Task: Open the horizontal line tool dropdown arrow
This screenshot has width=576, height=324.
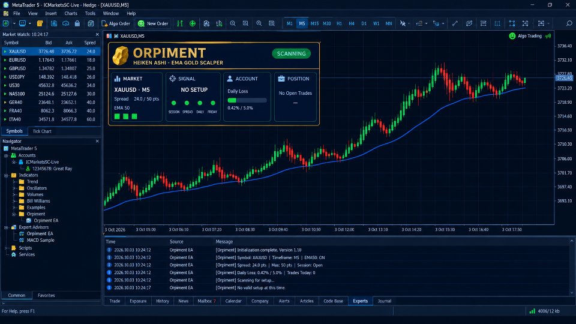Action: click(426, 23)
